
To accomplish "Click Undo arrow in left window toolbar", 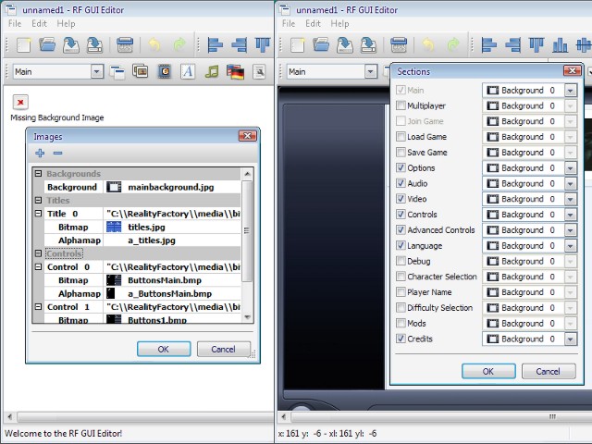I will point(154,44).
